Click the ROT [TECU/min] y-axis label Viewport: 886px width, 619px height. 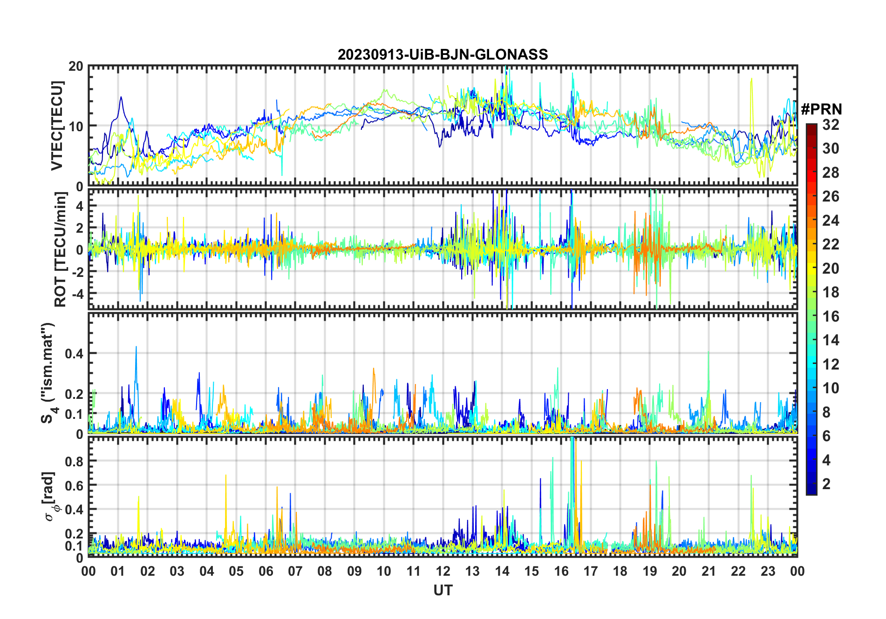coord(61,249)
